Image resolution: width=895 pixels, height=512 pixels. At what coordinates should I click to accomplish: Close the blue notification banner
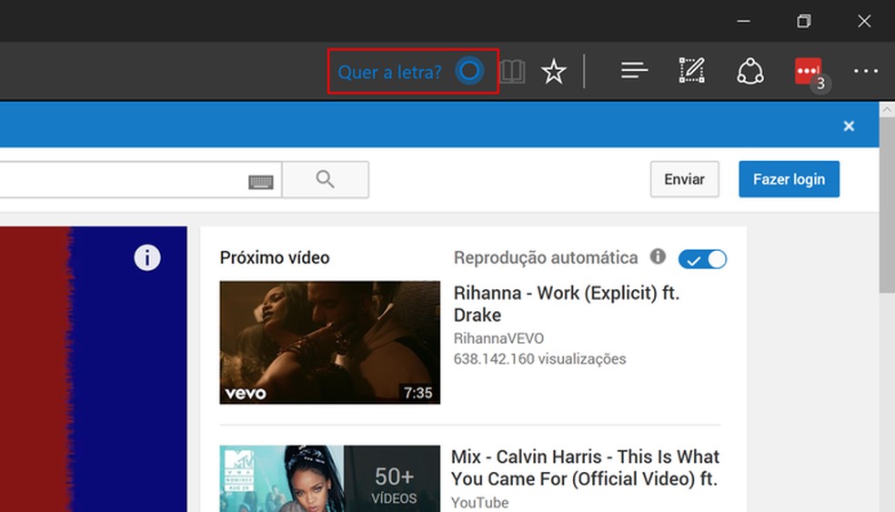[x=849, y=126]
